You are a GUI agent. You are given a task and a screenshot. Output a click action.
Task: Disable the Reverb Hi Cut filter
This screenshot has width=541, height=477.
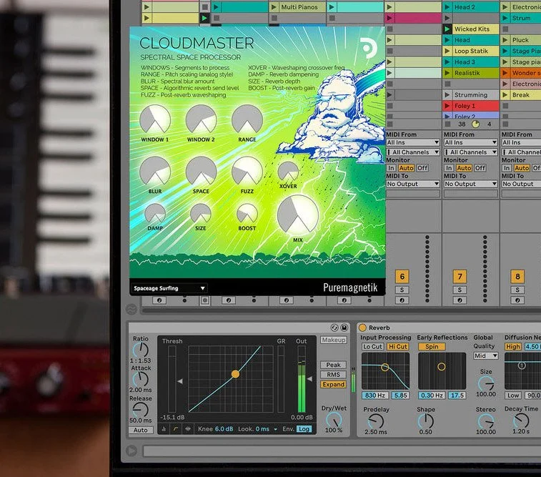click(x=398, y=347)
